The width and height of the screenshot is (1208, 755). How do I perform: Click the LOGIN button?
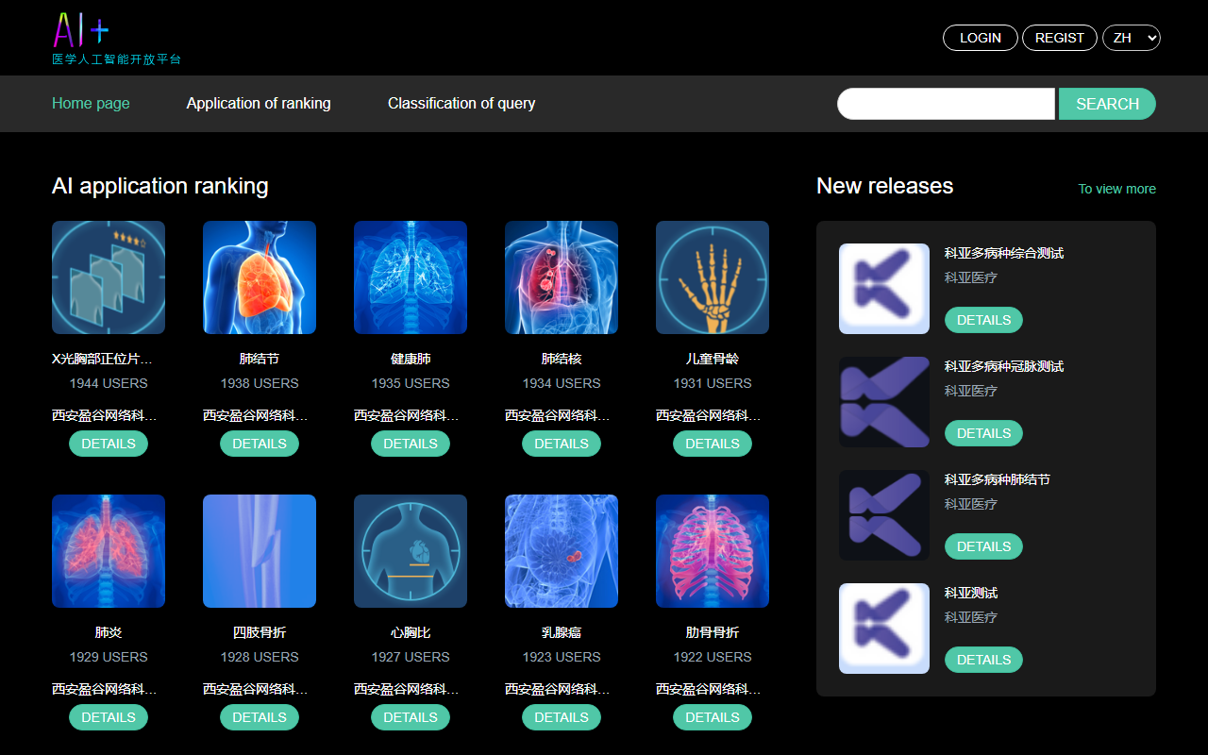click(x=981, y=38)
